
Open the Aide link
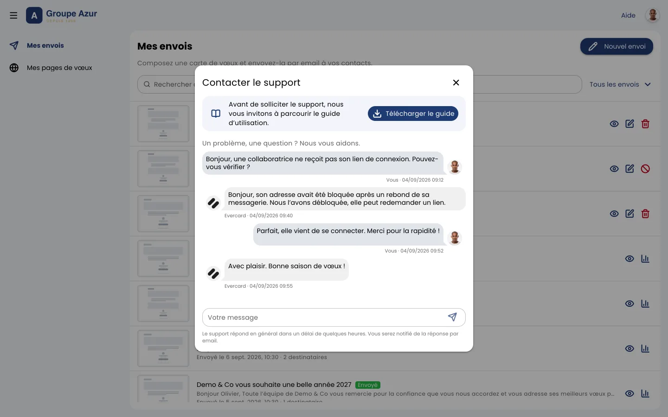point(628,15)
